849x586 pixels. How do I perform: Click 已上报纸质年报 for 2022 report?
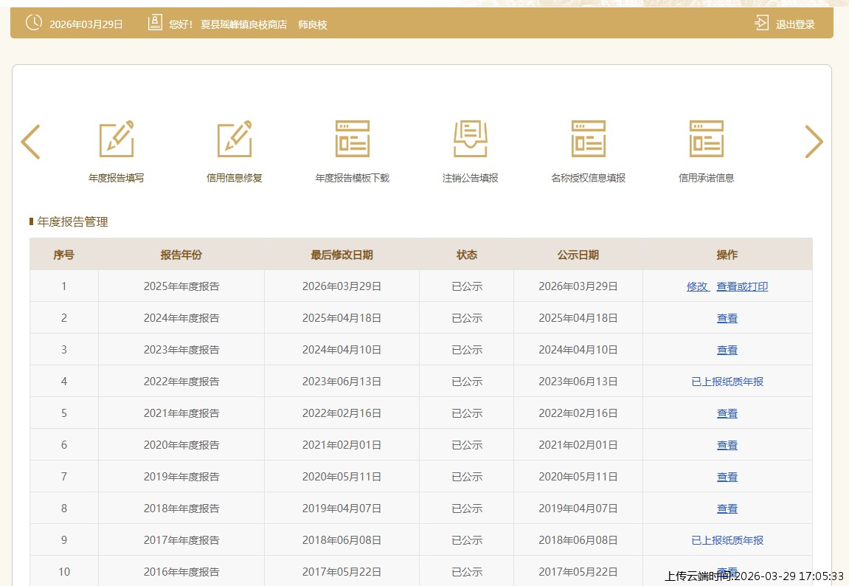tap(727, 382)
